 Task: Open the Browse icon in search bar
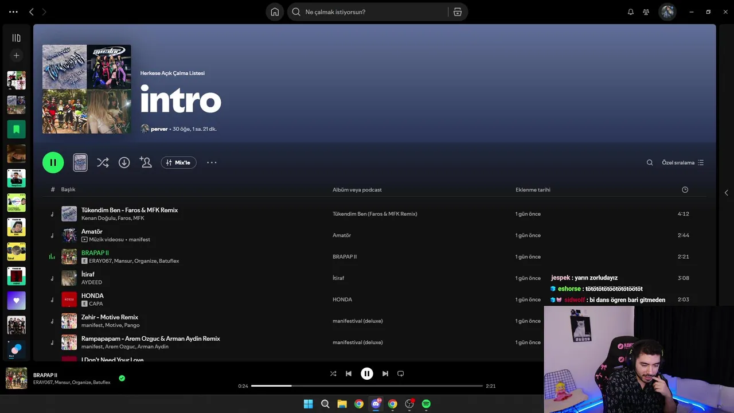pyautogui.click(x=458, y=12)
